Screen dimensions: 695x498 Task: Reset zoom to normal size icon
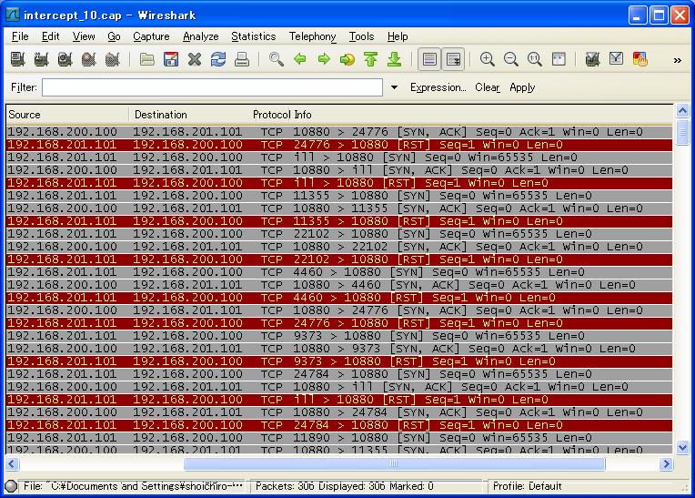535,59
